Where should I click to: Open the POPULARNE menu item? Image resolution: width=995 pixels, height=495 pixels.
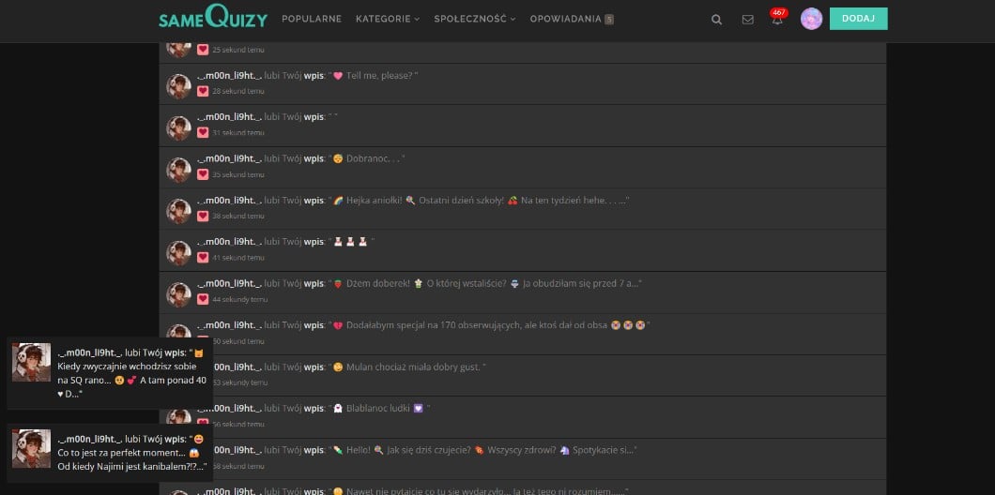pyautogui.click(x=312, y=19)
